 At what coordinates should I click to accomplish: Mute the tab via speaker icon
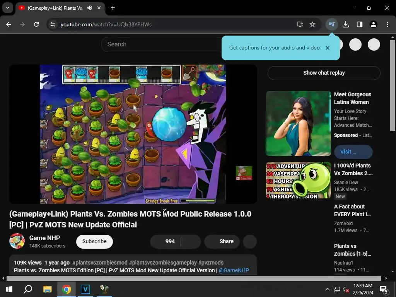tap(90, 8)
